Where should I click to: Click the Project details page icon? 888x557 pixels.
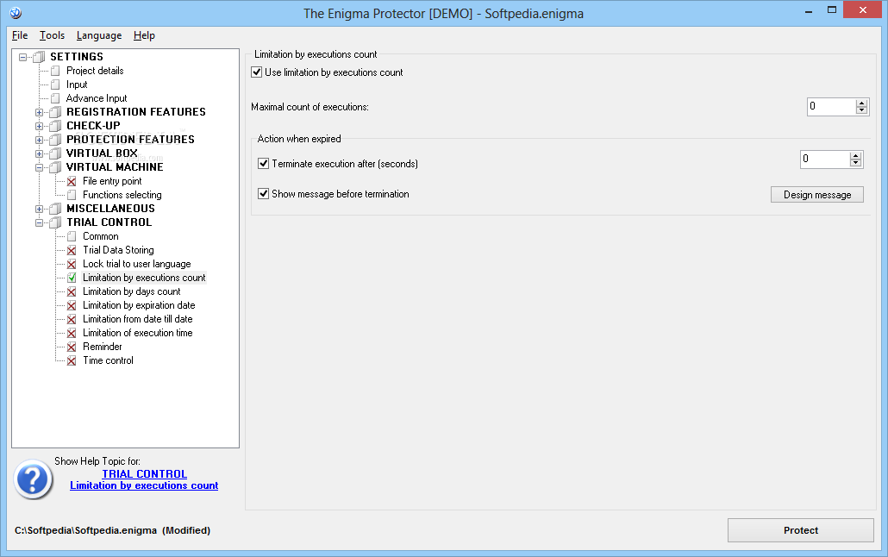[x=55, y=71]
